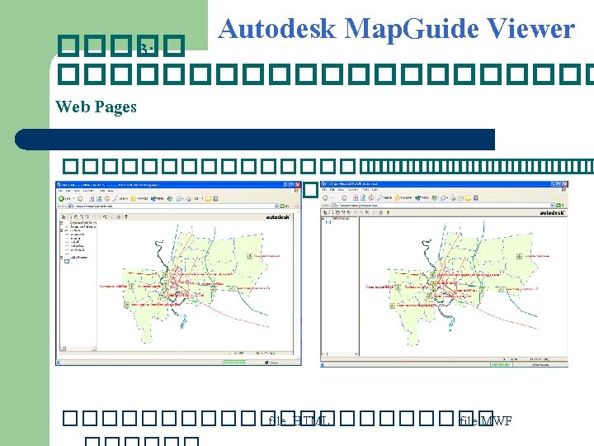This screenshot has width=594, height=446.
Task: Click address bar in the left browser
Action: (172, 206)
